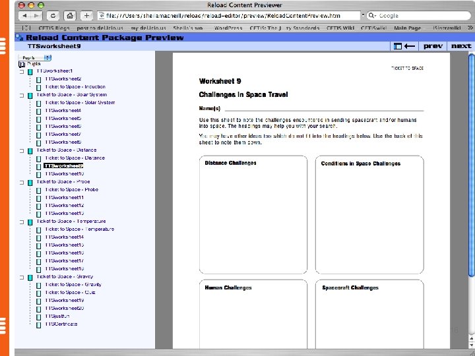
Task: Click the Pupils book icon in tree
Action: point(22,64)
